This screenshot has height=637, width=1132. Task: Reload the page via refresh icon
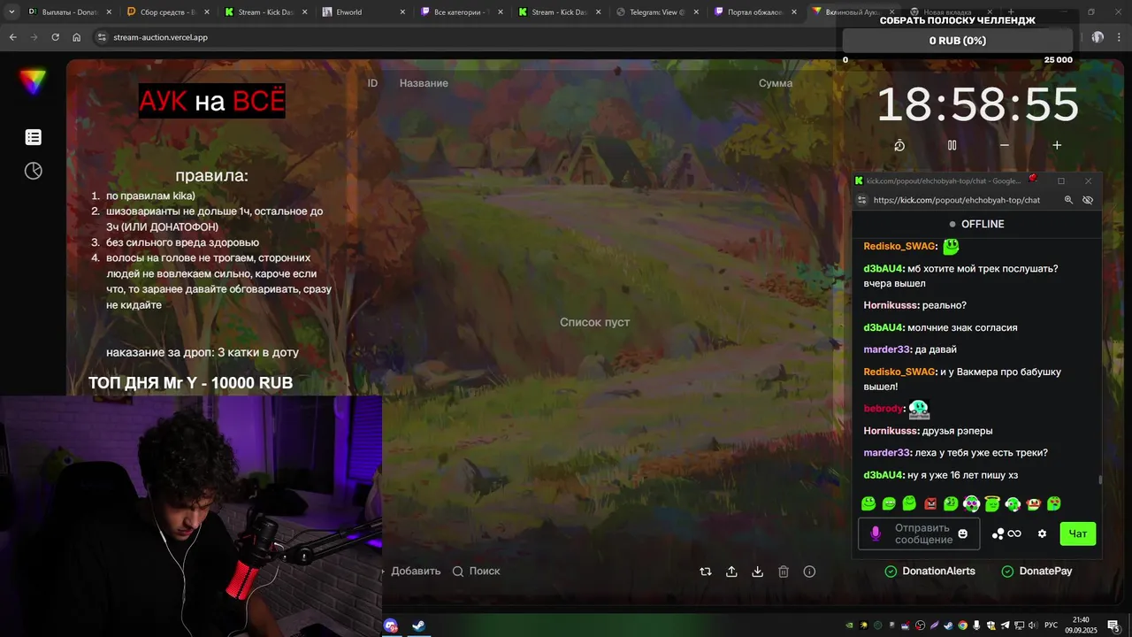55,37
